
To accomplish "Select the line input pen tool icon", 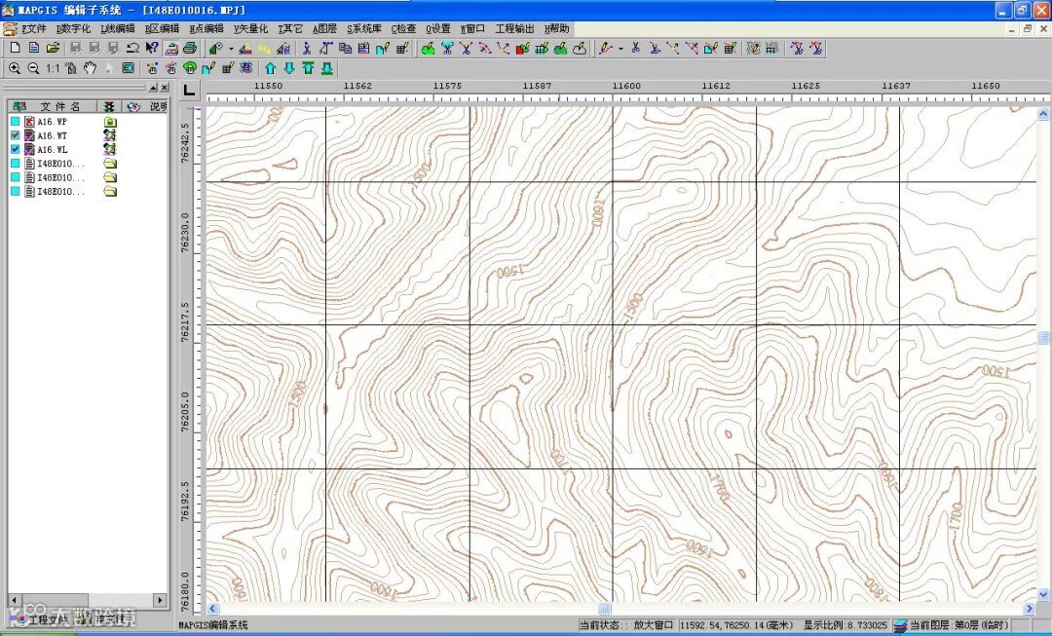I will [606, 49].
